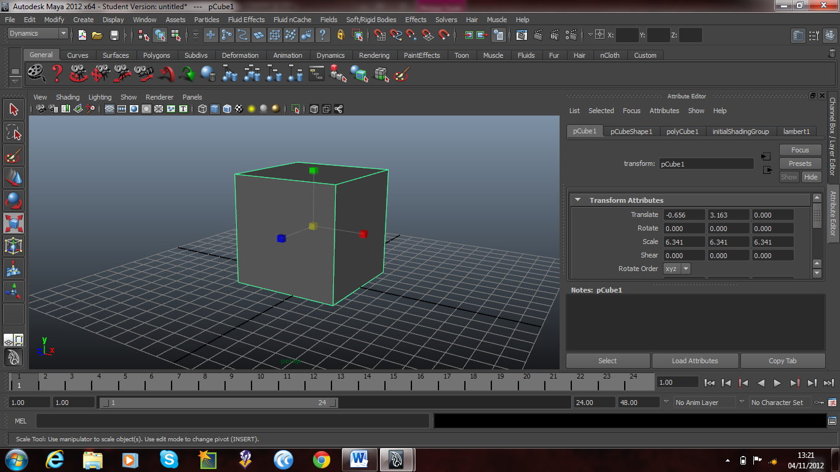Click the Copy Tab button
Viewport: 840px width, 472px height.
point(782,361)
